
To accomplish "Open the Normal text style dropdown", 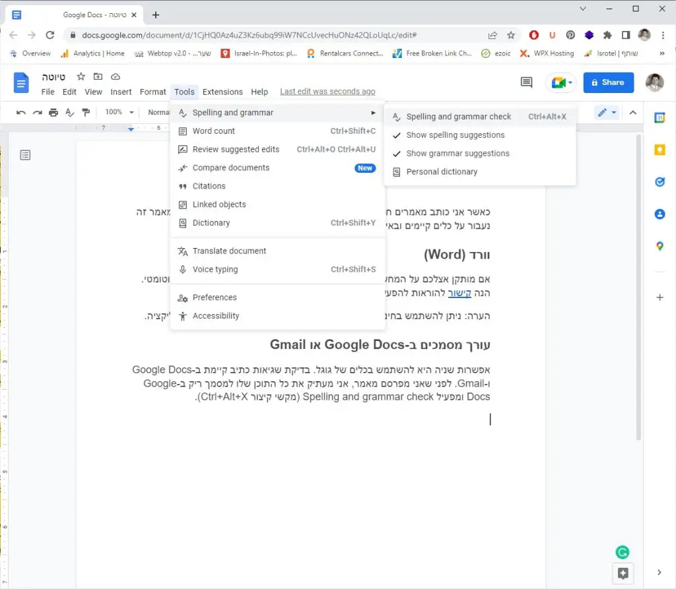I will coord(158,112).
